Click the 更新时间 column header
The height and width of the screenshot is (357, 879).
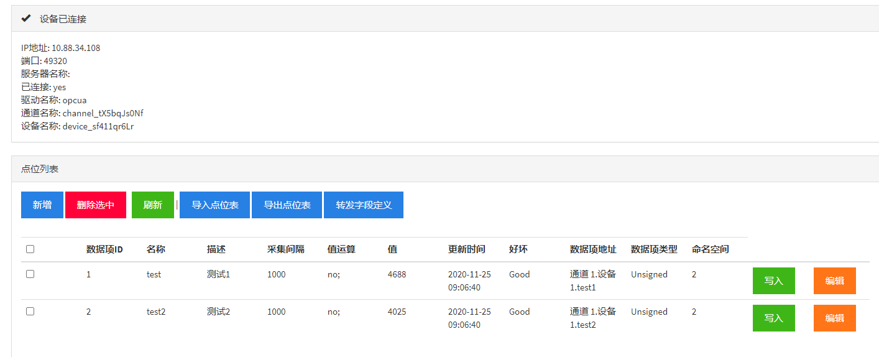(466, 249)
